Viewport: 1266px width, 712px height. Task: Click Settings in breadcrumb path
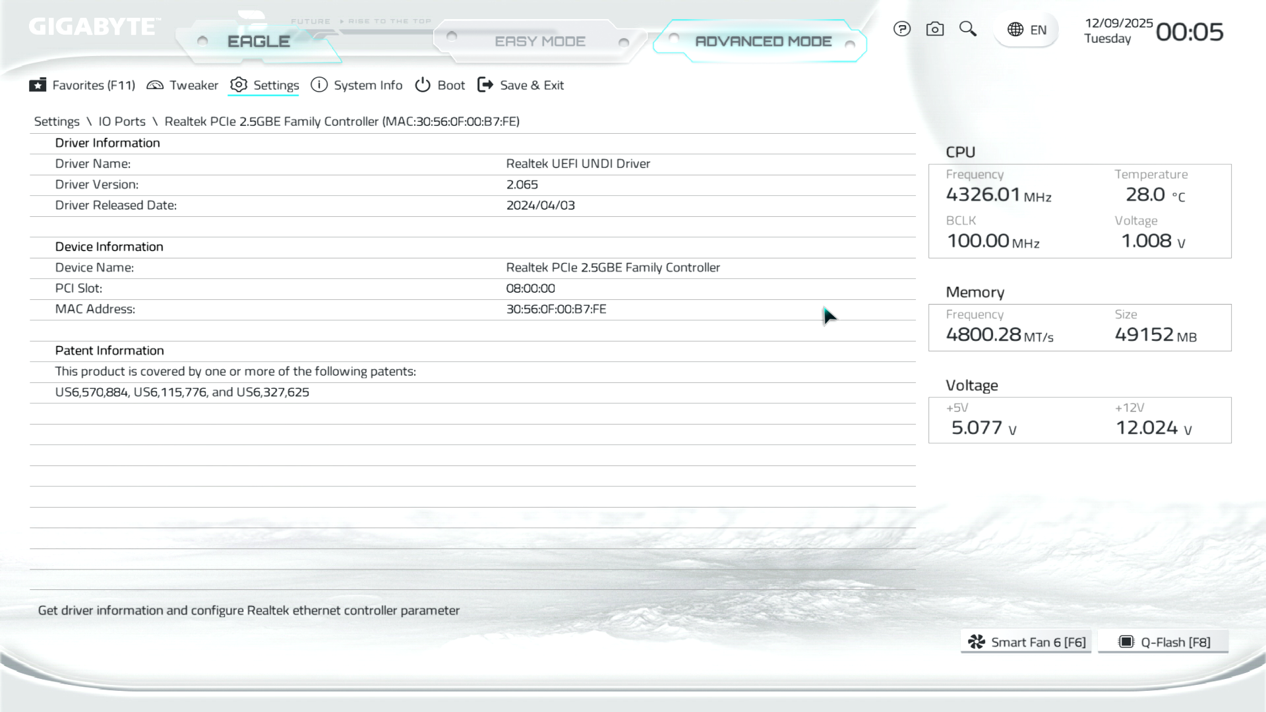[x=57, y=121]
